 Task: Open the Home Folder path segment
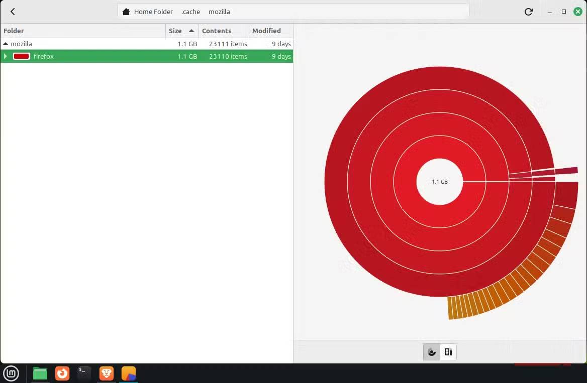[x=148, y=12]
